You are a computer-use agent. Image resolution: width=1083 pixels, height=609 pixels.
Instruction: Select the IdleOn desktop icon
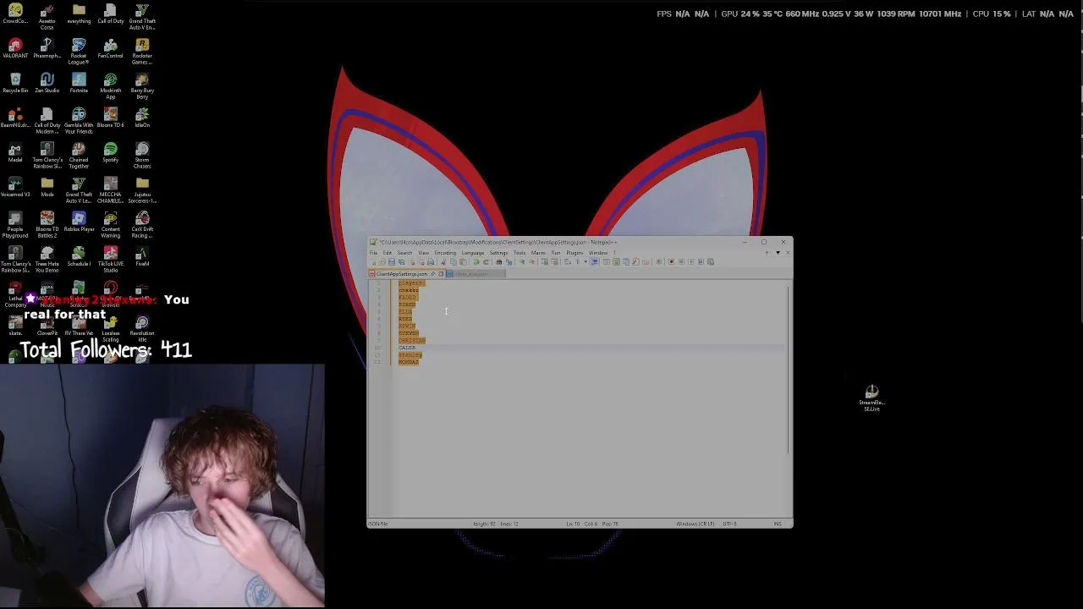click(x=142, y=118)
